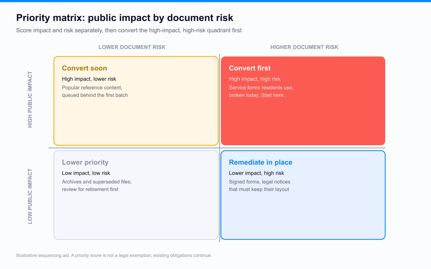The width and height of the screenshot is (431, 269).
Task: Click the title 'Priority matrix: public impact by document risk'
Action: (125, 18)
